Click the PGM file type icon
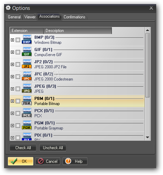Screen dimensions: 163x175 click(x=27, y=125)
